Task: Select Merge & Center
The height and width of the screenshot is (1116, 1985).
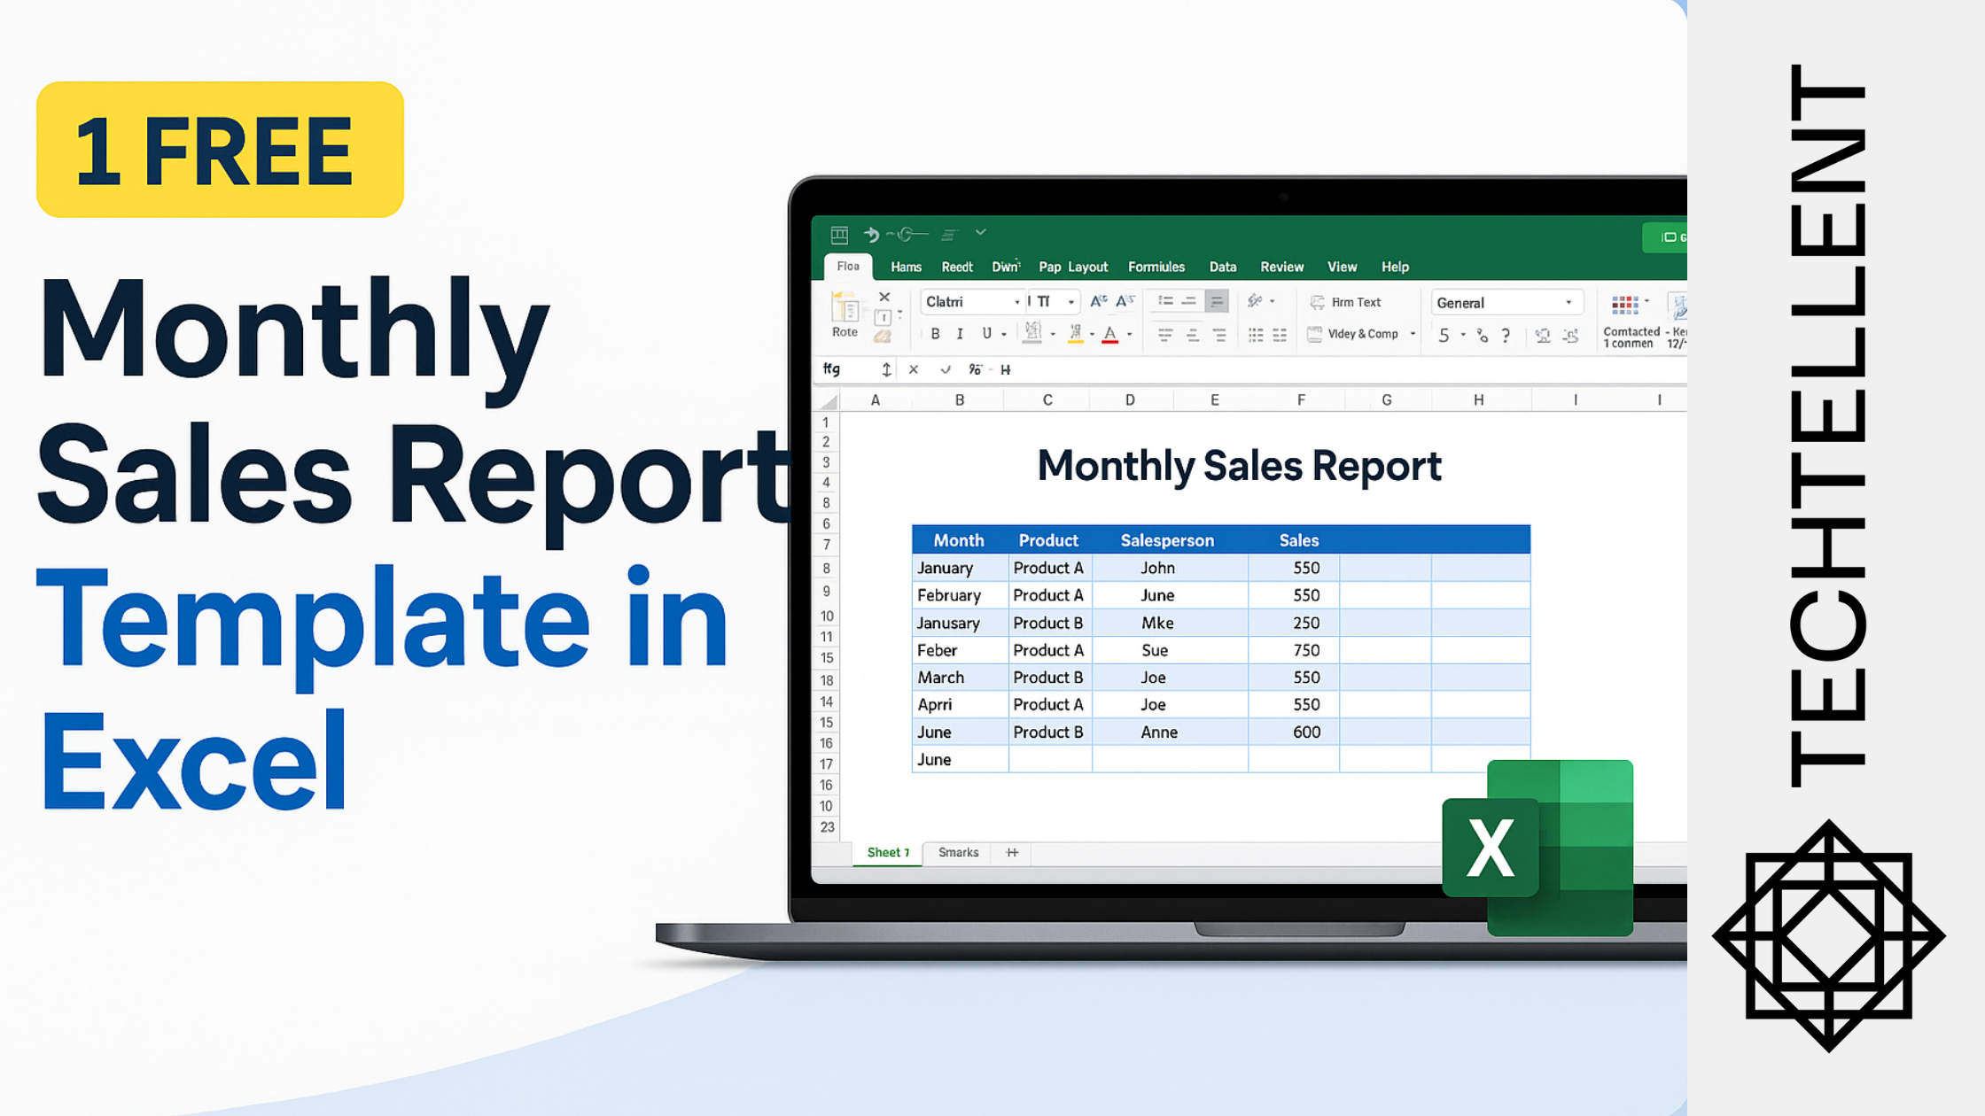Action: (1358, 334)
